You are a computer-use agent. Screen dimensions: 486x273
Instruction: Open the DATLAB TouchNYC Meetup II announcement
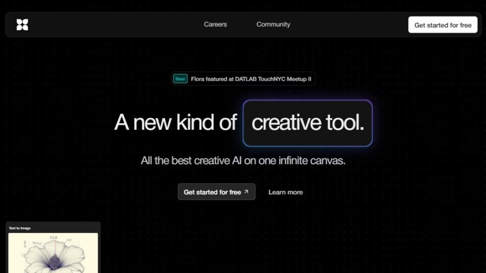tap(251, 79)
